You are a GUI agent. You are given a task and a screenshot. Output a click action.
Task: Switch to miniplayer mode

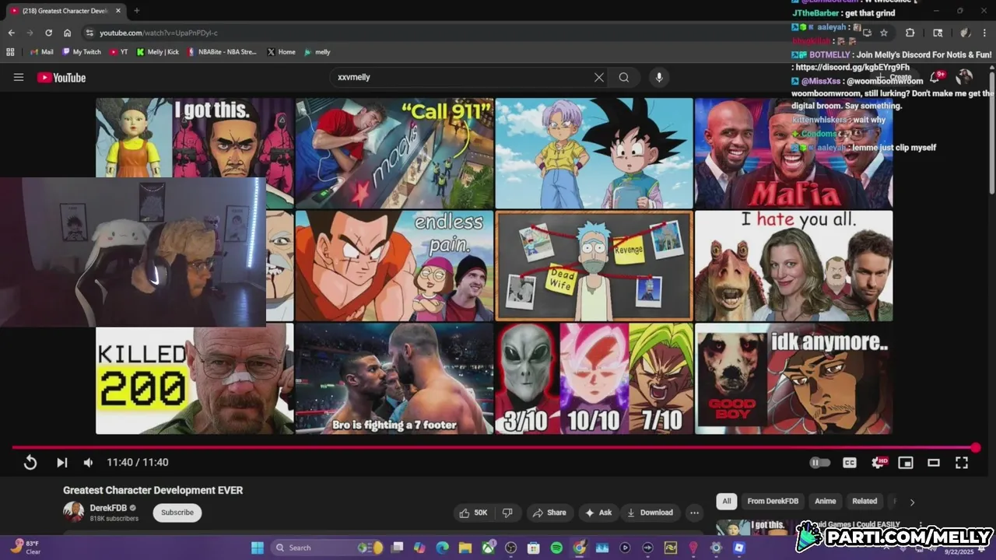point(906,462)
